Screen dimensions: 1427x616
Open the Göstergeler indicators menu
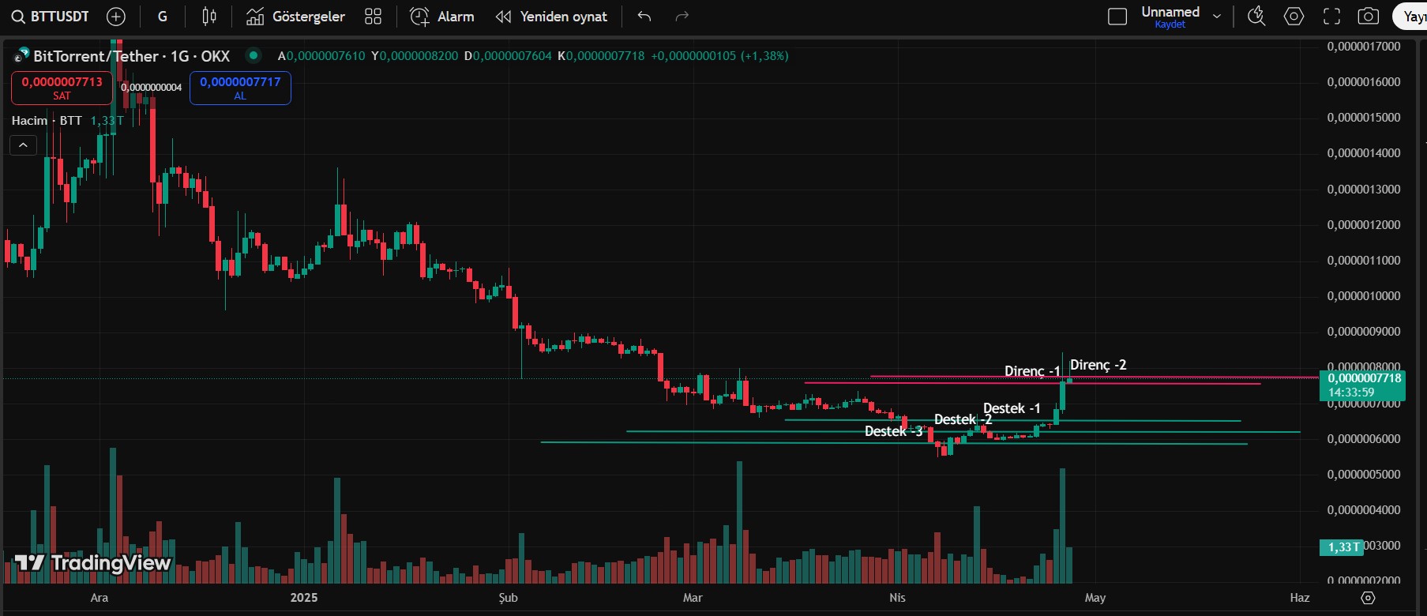(296, 16)
